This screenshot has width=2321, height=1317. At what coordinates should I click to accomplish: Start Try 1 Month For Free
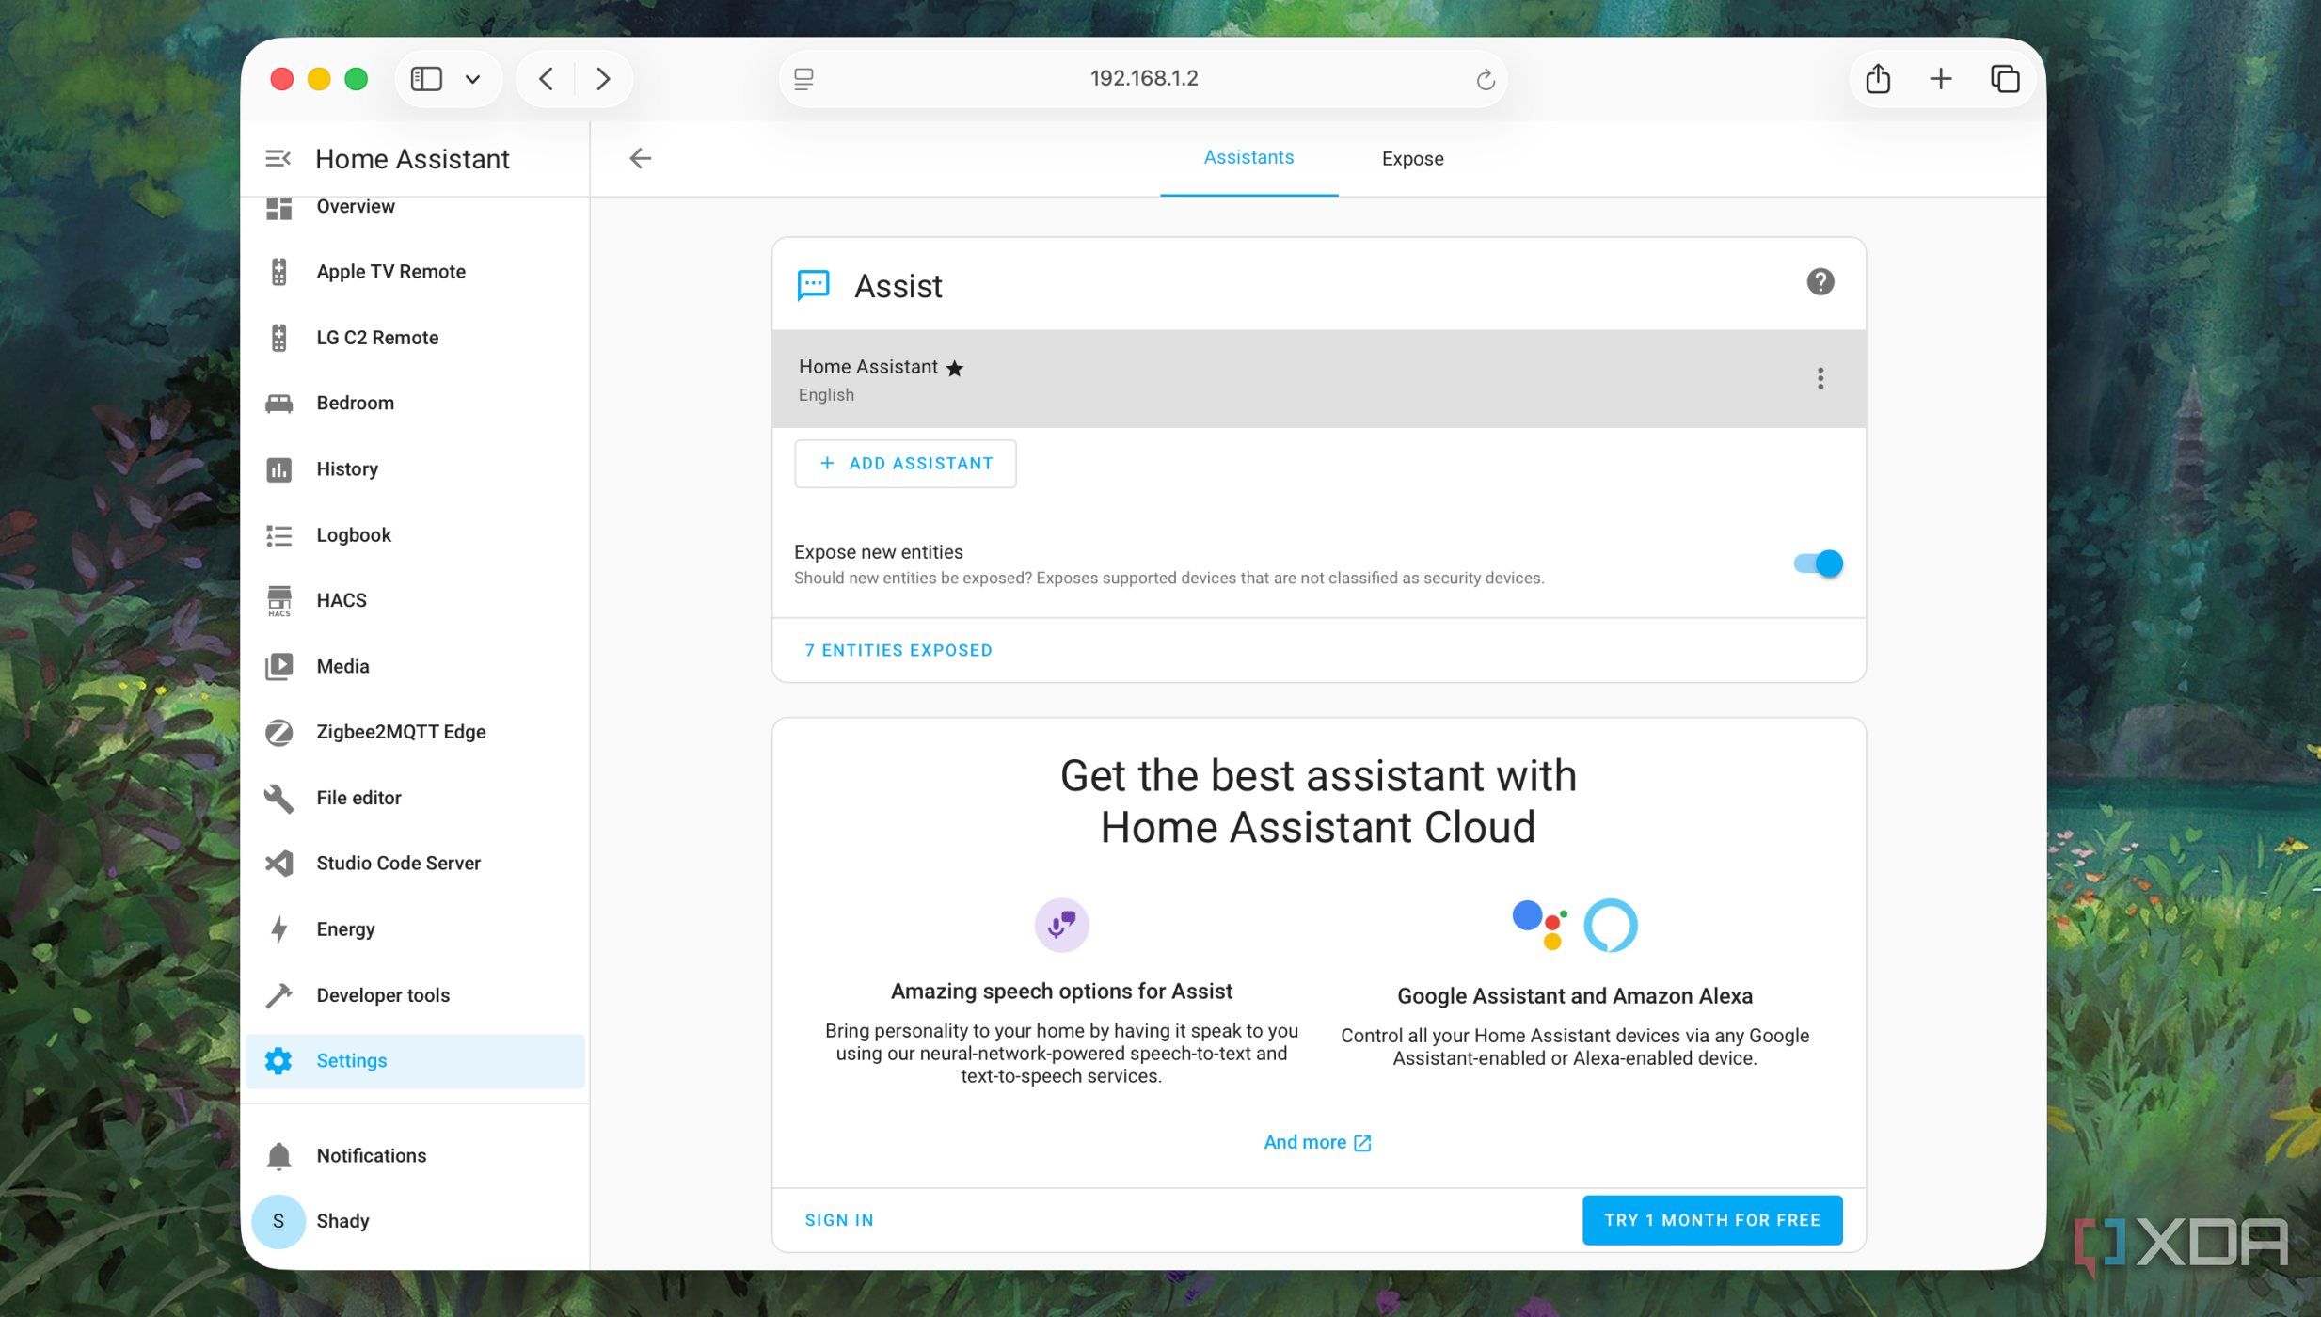coord(1711,1221)
